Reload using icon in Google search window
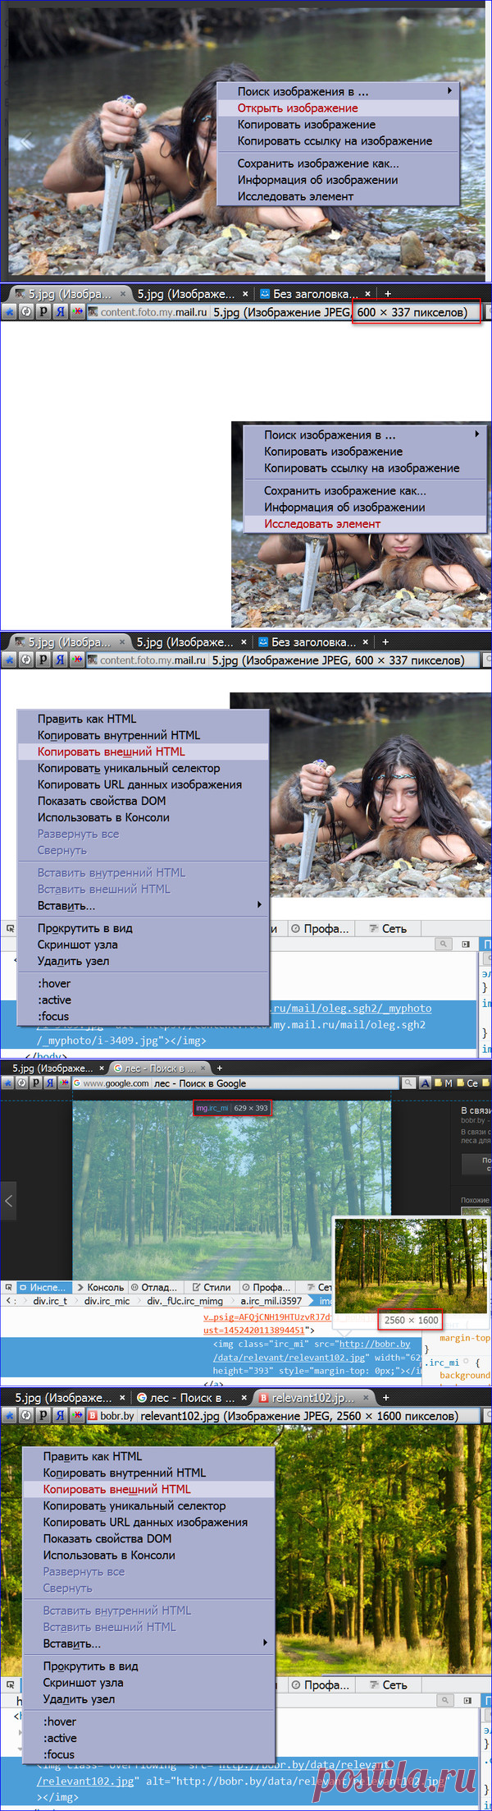The image size is (492, 1811). (x=22, y=1083)
